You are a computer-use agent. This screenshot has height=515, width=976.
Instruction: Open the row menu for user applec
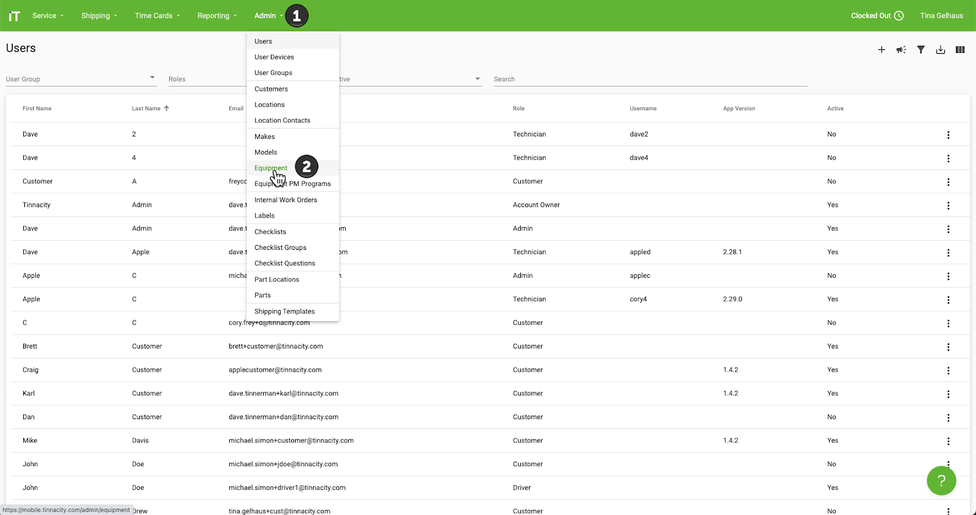pos(949,276)
